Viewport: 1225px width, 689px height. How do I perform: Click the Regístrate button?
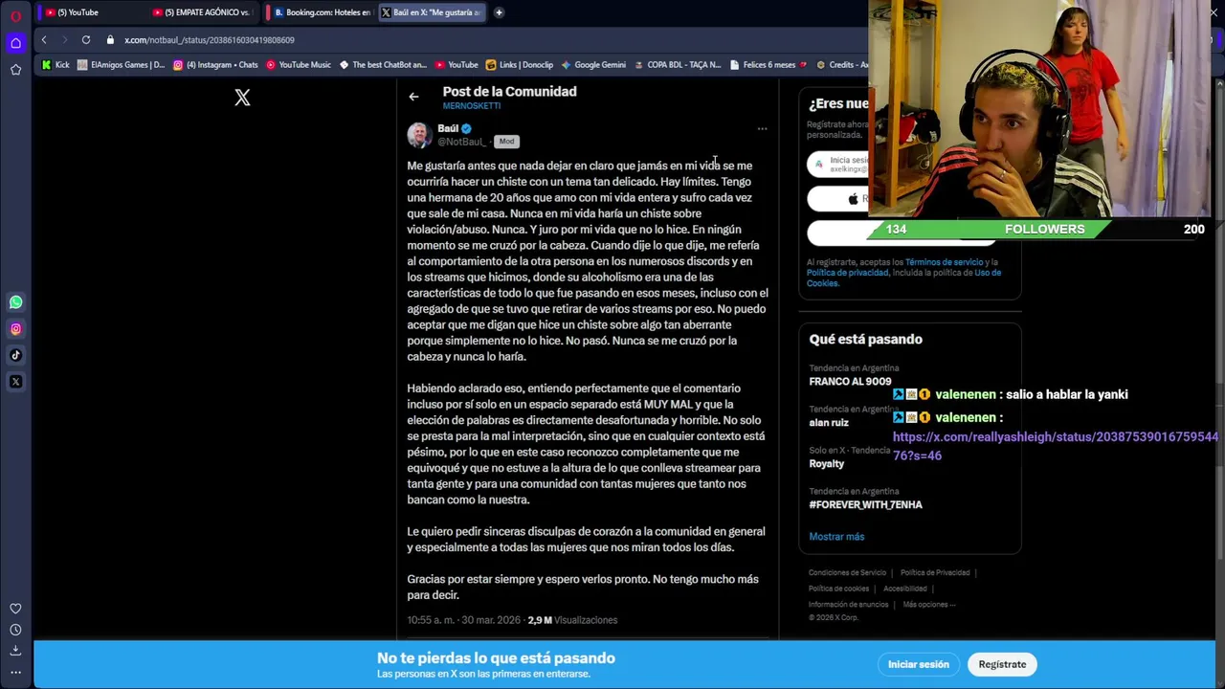[1002, 664]
